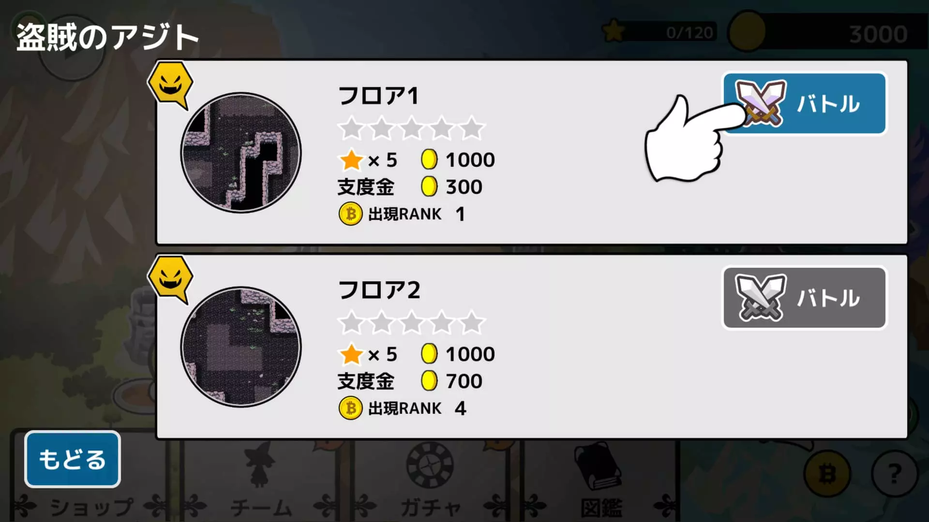Select the フロア1 cave map thumbnail
929x522 pixels.
click(x=241, y=153)
